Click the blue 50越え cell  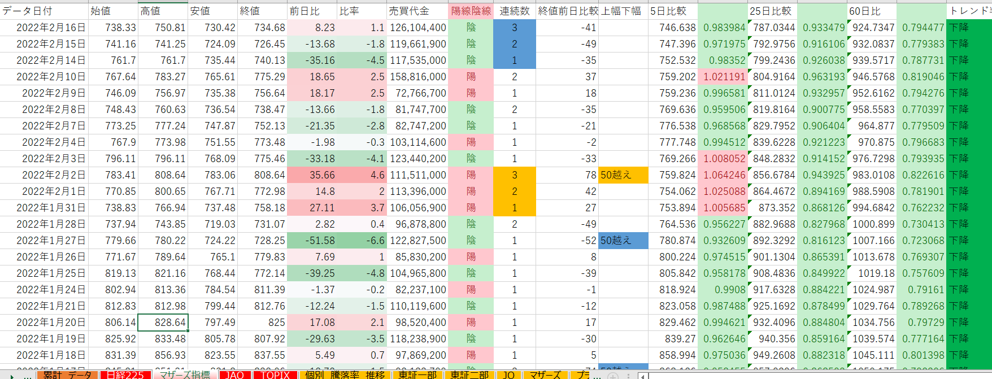(x=623, y=241)
